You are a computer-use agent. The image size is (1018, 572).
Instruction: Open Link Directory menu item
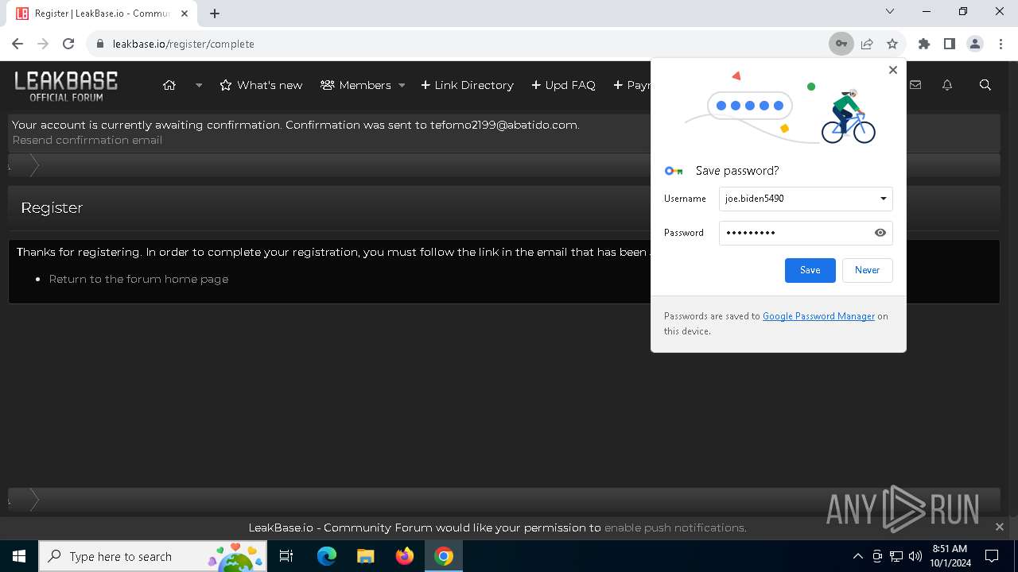(467, 85)
